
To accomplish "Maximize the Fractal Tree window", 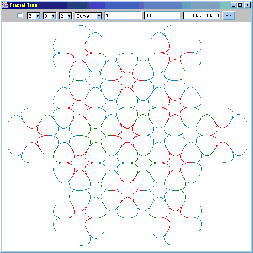I will (x=240, y=5).
